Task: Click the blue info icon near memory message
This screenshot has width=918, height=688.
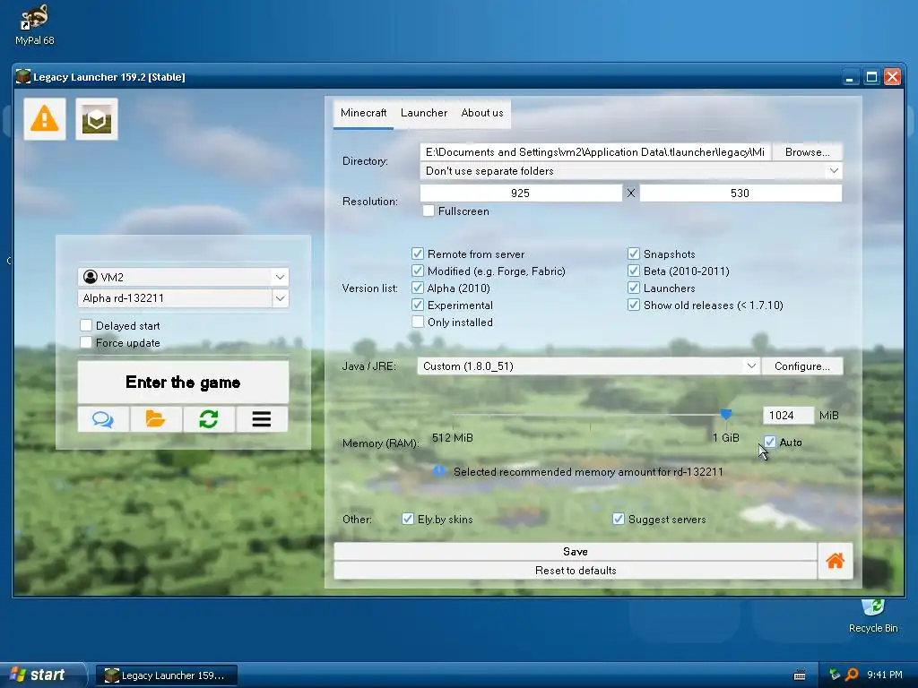Action: click(439, 471)
